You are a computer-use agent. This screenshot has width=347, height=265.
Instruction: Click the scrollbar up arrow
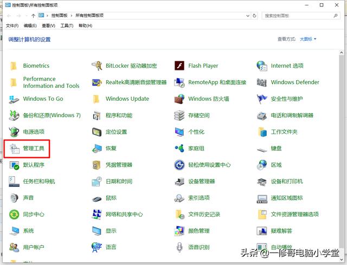click(342, 53)
